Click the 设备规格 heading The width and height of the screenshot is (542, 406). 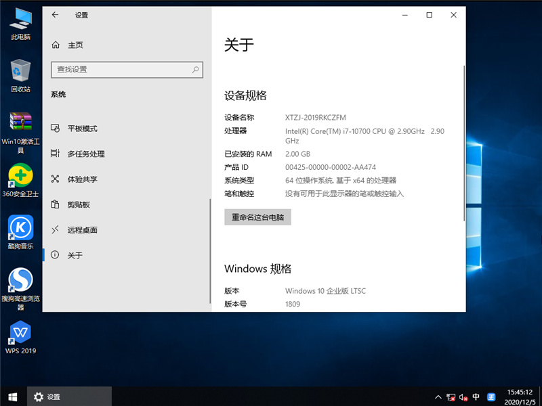[245, 95]
